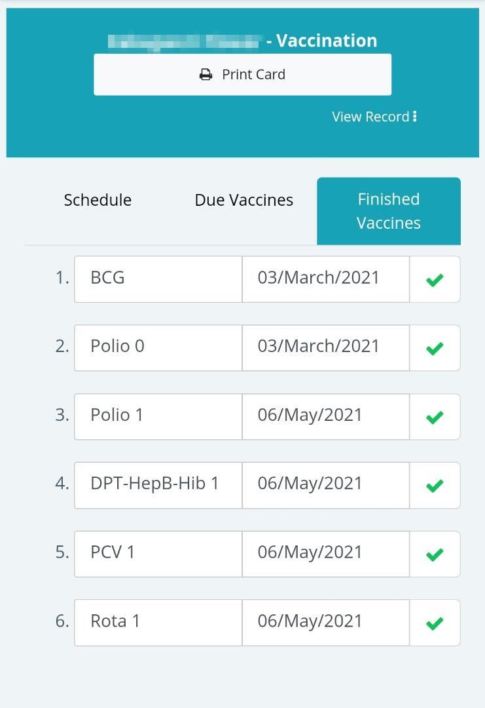Switch to the Schedule tab
This screenshot has width=485, height=708.
[98, 200]
